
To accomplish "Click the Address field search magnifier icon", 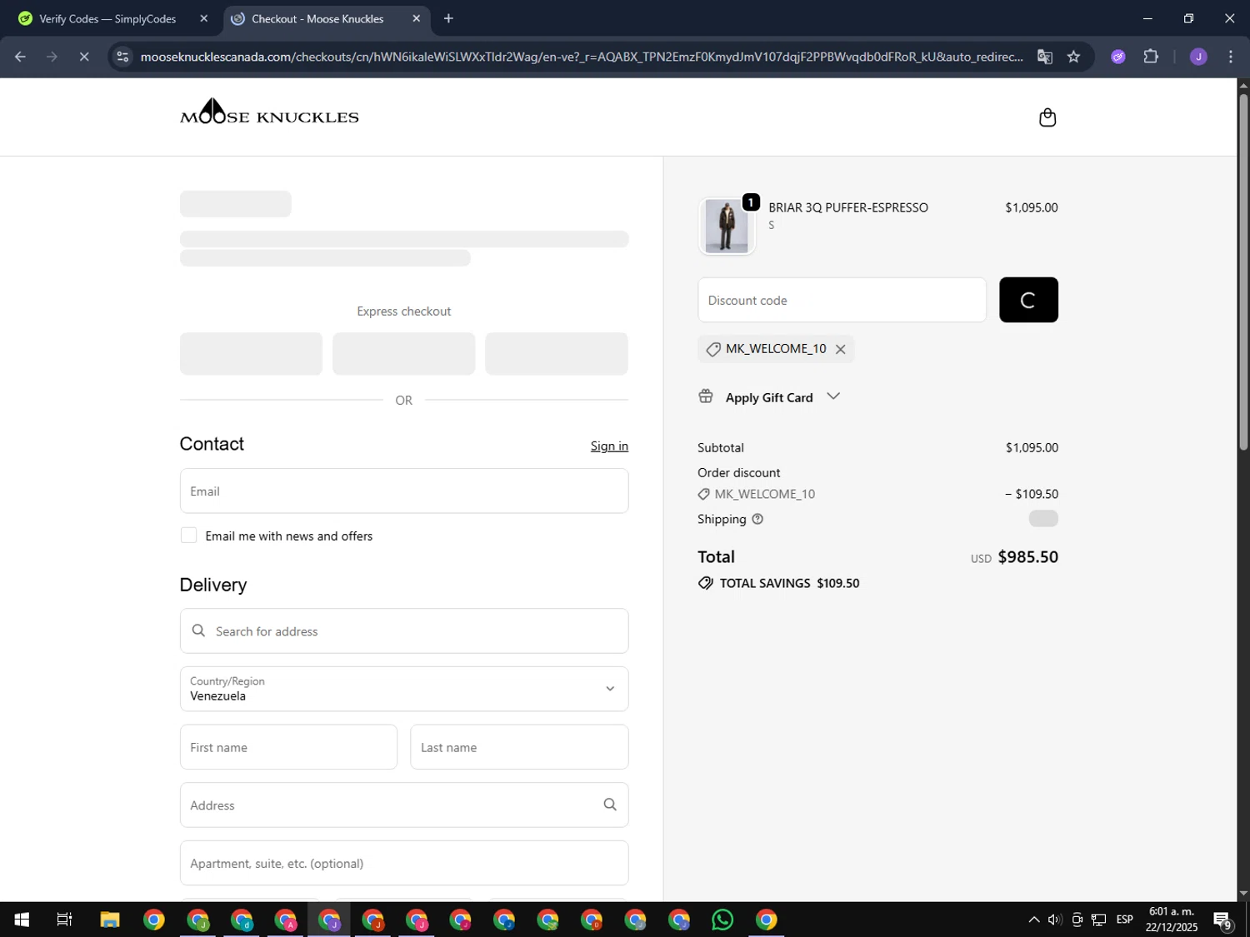I will point(610,805).
